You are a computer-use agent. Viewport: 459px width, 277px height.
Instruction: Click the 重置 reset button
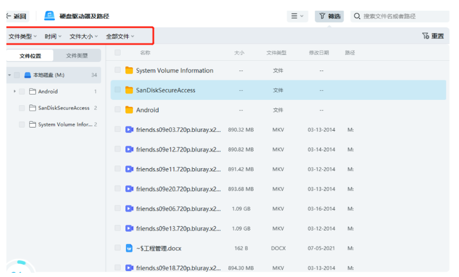[x=433, y=36]
